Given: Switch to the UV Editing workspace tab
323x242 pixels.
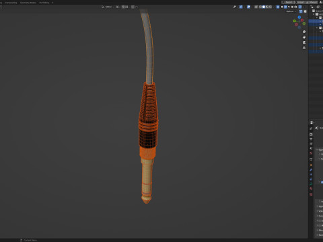Looking at the screenshot, I should pyautogui.click(x=44, y=3).
